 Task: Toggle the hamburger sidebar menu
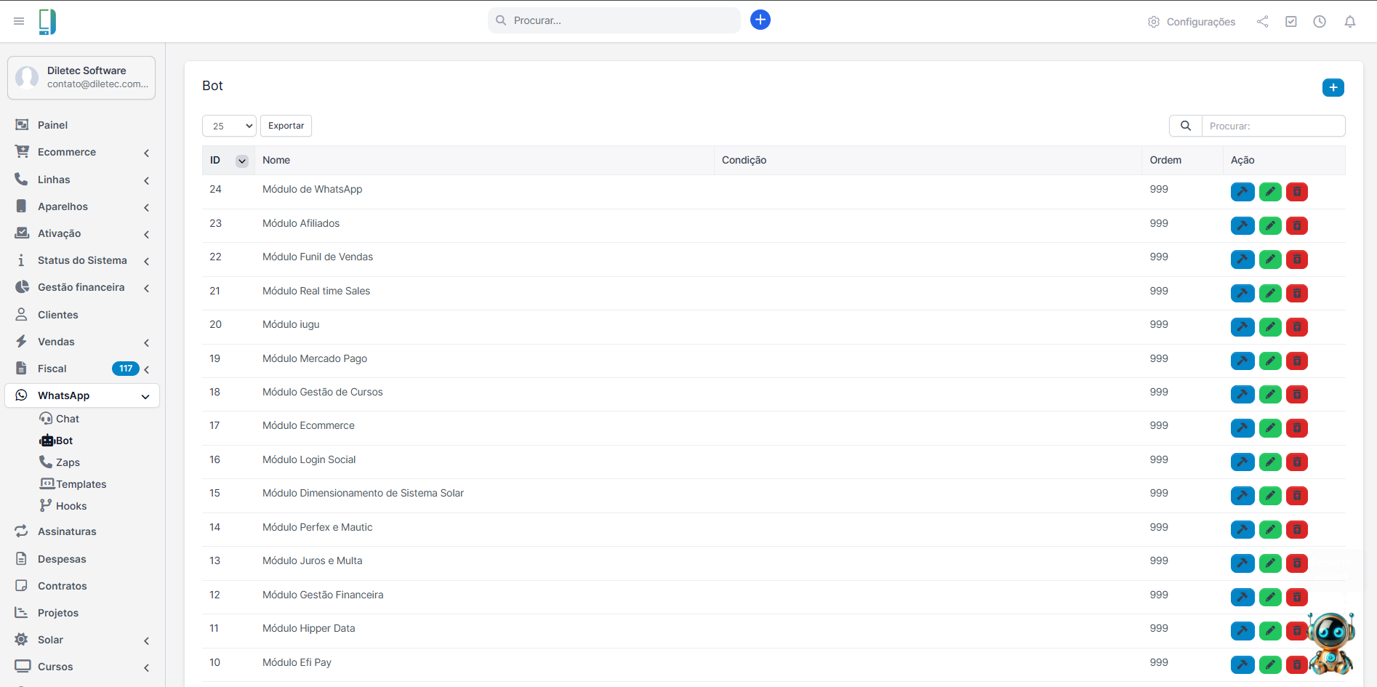[19, 21]
